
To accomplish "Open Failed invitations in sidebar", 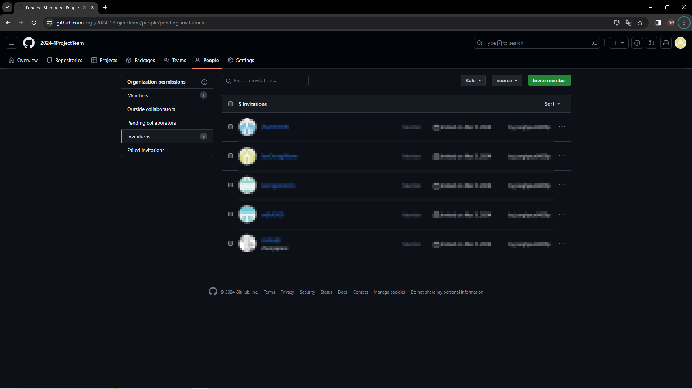I will [146, 150].
